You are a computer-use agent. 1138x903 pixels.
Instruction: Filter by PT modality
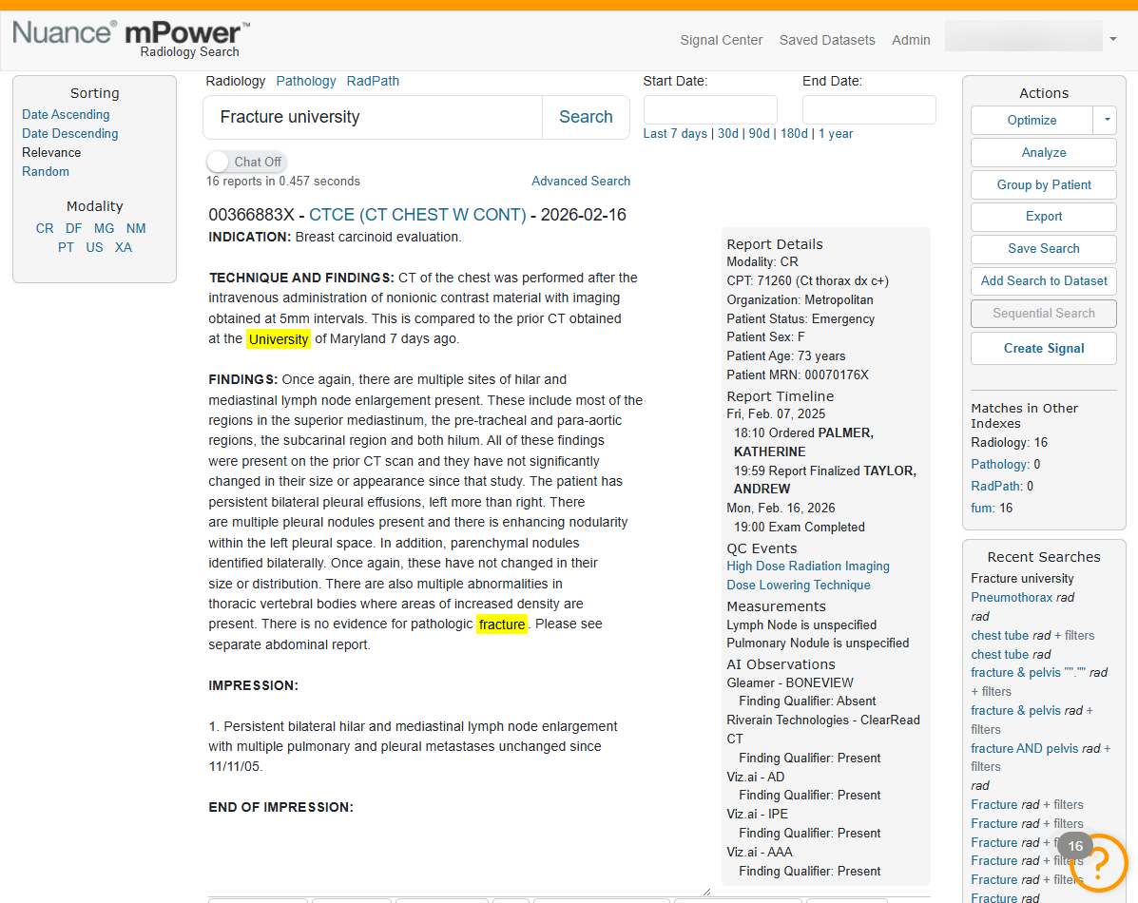click(x=66, y=247)
